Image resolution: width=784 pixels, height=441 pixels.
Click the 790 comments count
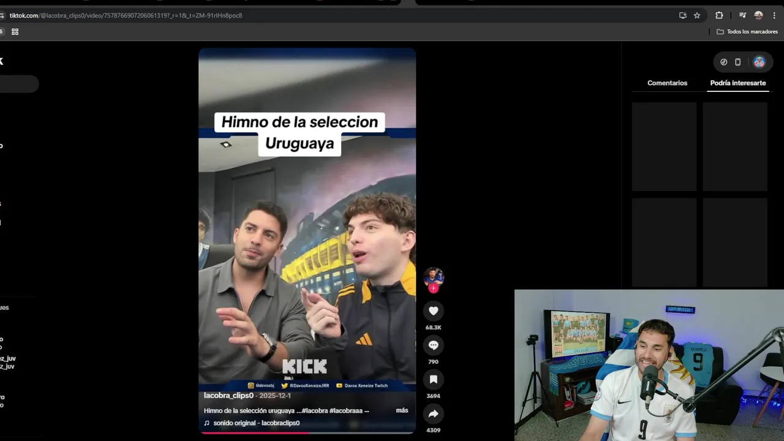tap(433, 362)
